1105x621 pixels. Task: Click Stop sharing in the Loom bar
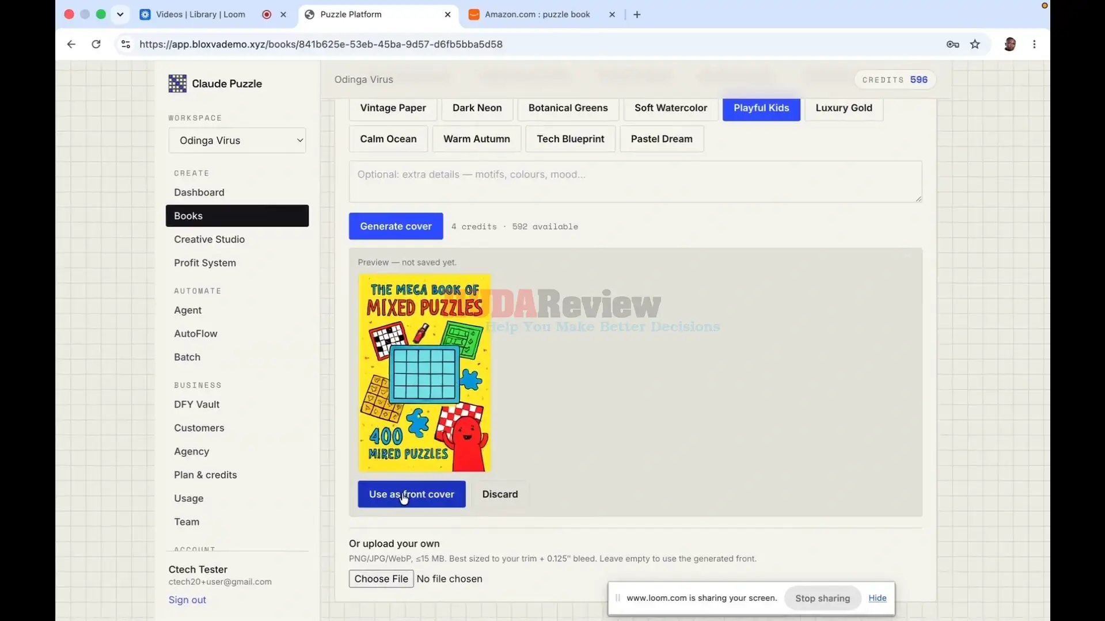coord(822,599)
